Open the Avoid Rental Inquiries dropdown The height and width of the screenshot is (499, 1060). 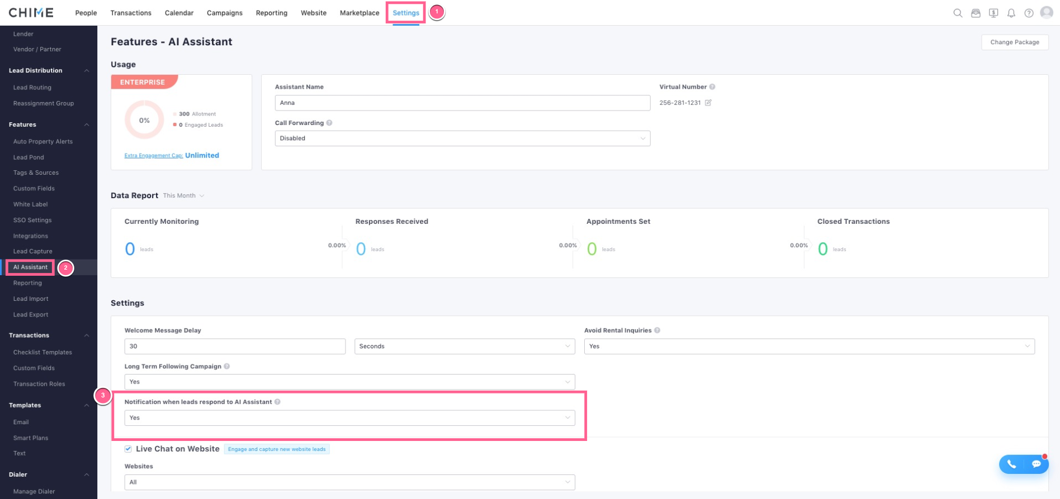[809, 346]
